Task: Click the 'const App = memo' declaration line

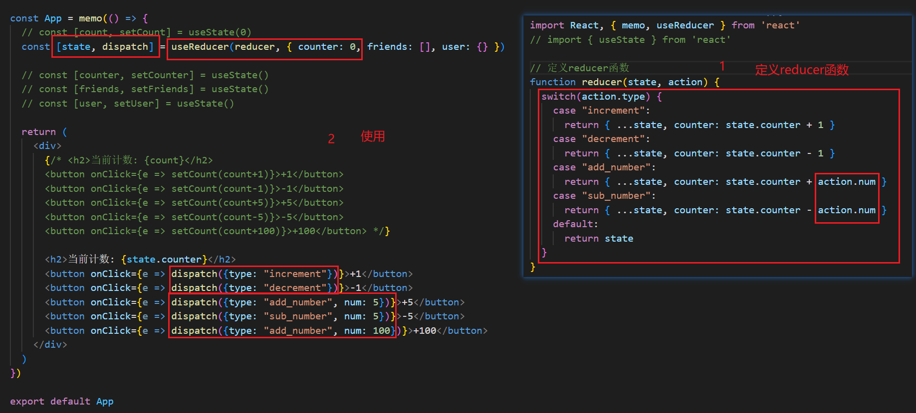Action: [x=79, y=18]
